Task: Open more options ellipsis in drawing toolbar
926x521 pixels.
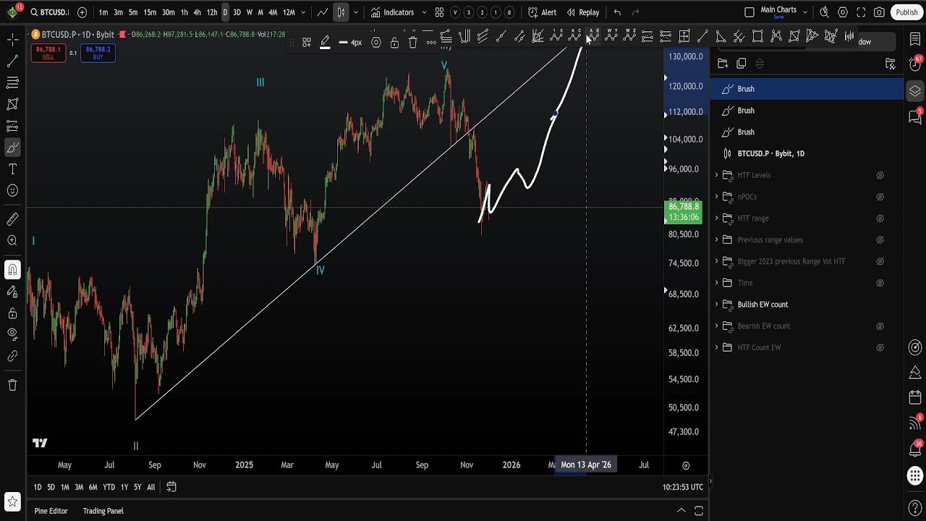Action: pyautogui.click(x=431, y=43)
